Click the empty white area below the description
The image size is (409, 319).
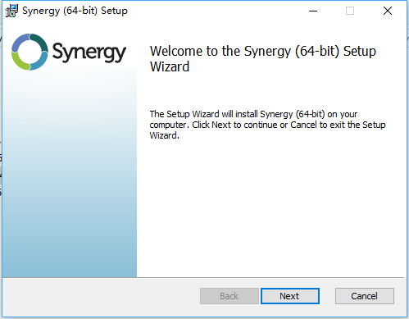(x=270, y=207)
